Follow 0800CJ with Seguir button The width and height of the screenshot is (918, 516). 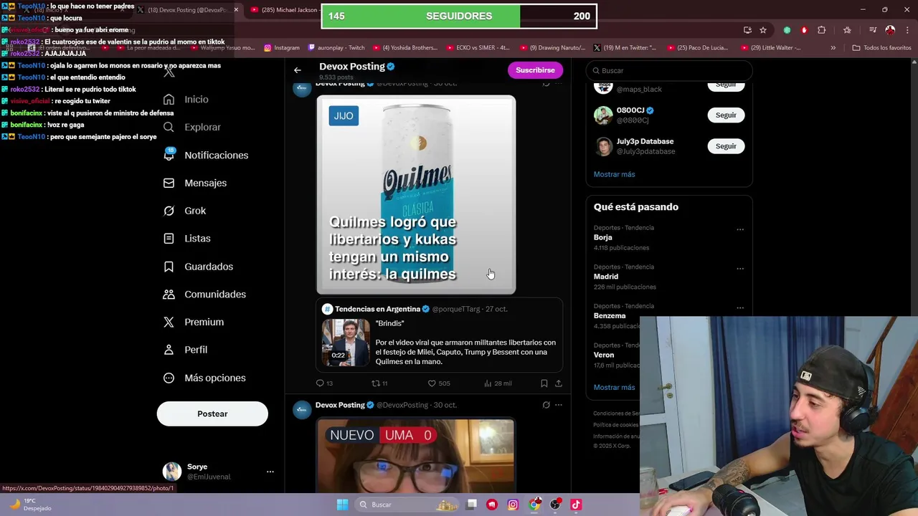[x=726, y=115]
